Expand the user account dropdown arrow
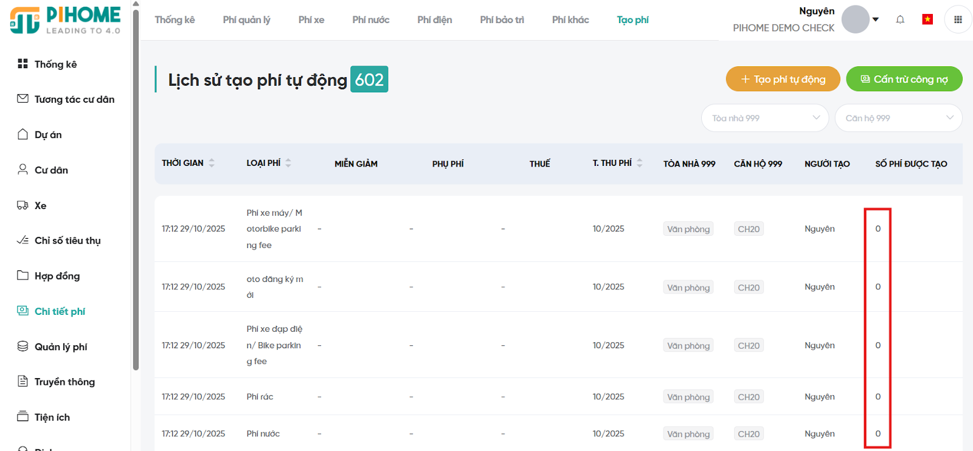The height and width of the screenshot is (451, 973). (876, 19)
